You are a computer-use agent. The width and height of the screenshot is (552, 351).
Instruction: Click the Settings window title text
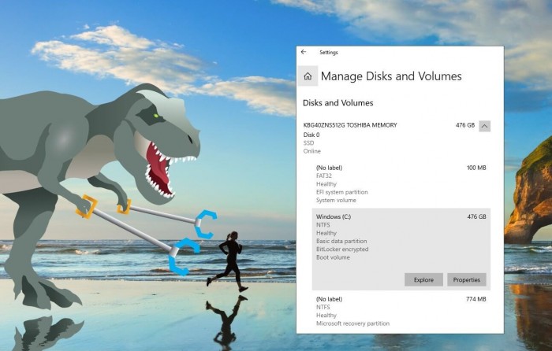tap(328, 52)
